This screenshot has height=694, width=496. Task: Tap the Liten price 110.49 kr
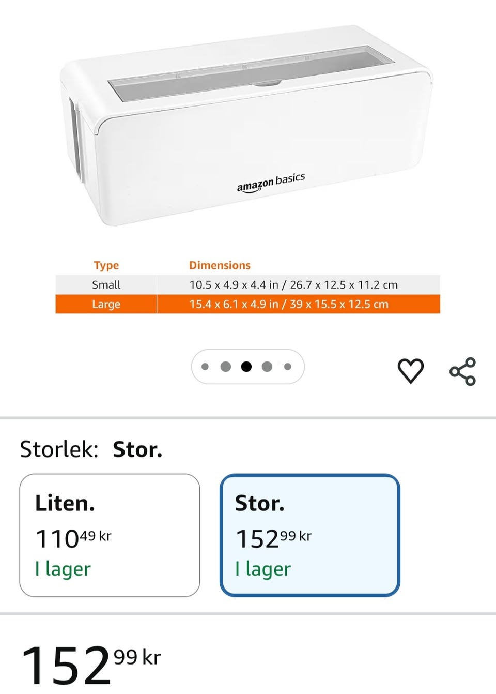point(73,538)
